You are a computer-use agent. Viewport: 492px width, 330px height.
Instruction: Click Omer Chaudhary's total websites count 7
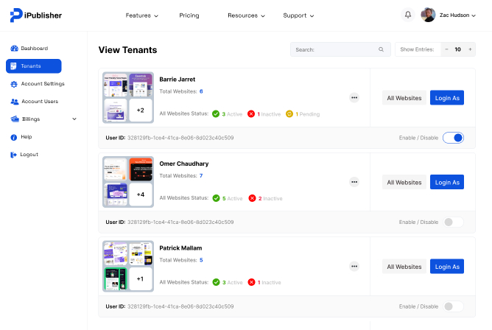click(x=201, y=175)
